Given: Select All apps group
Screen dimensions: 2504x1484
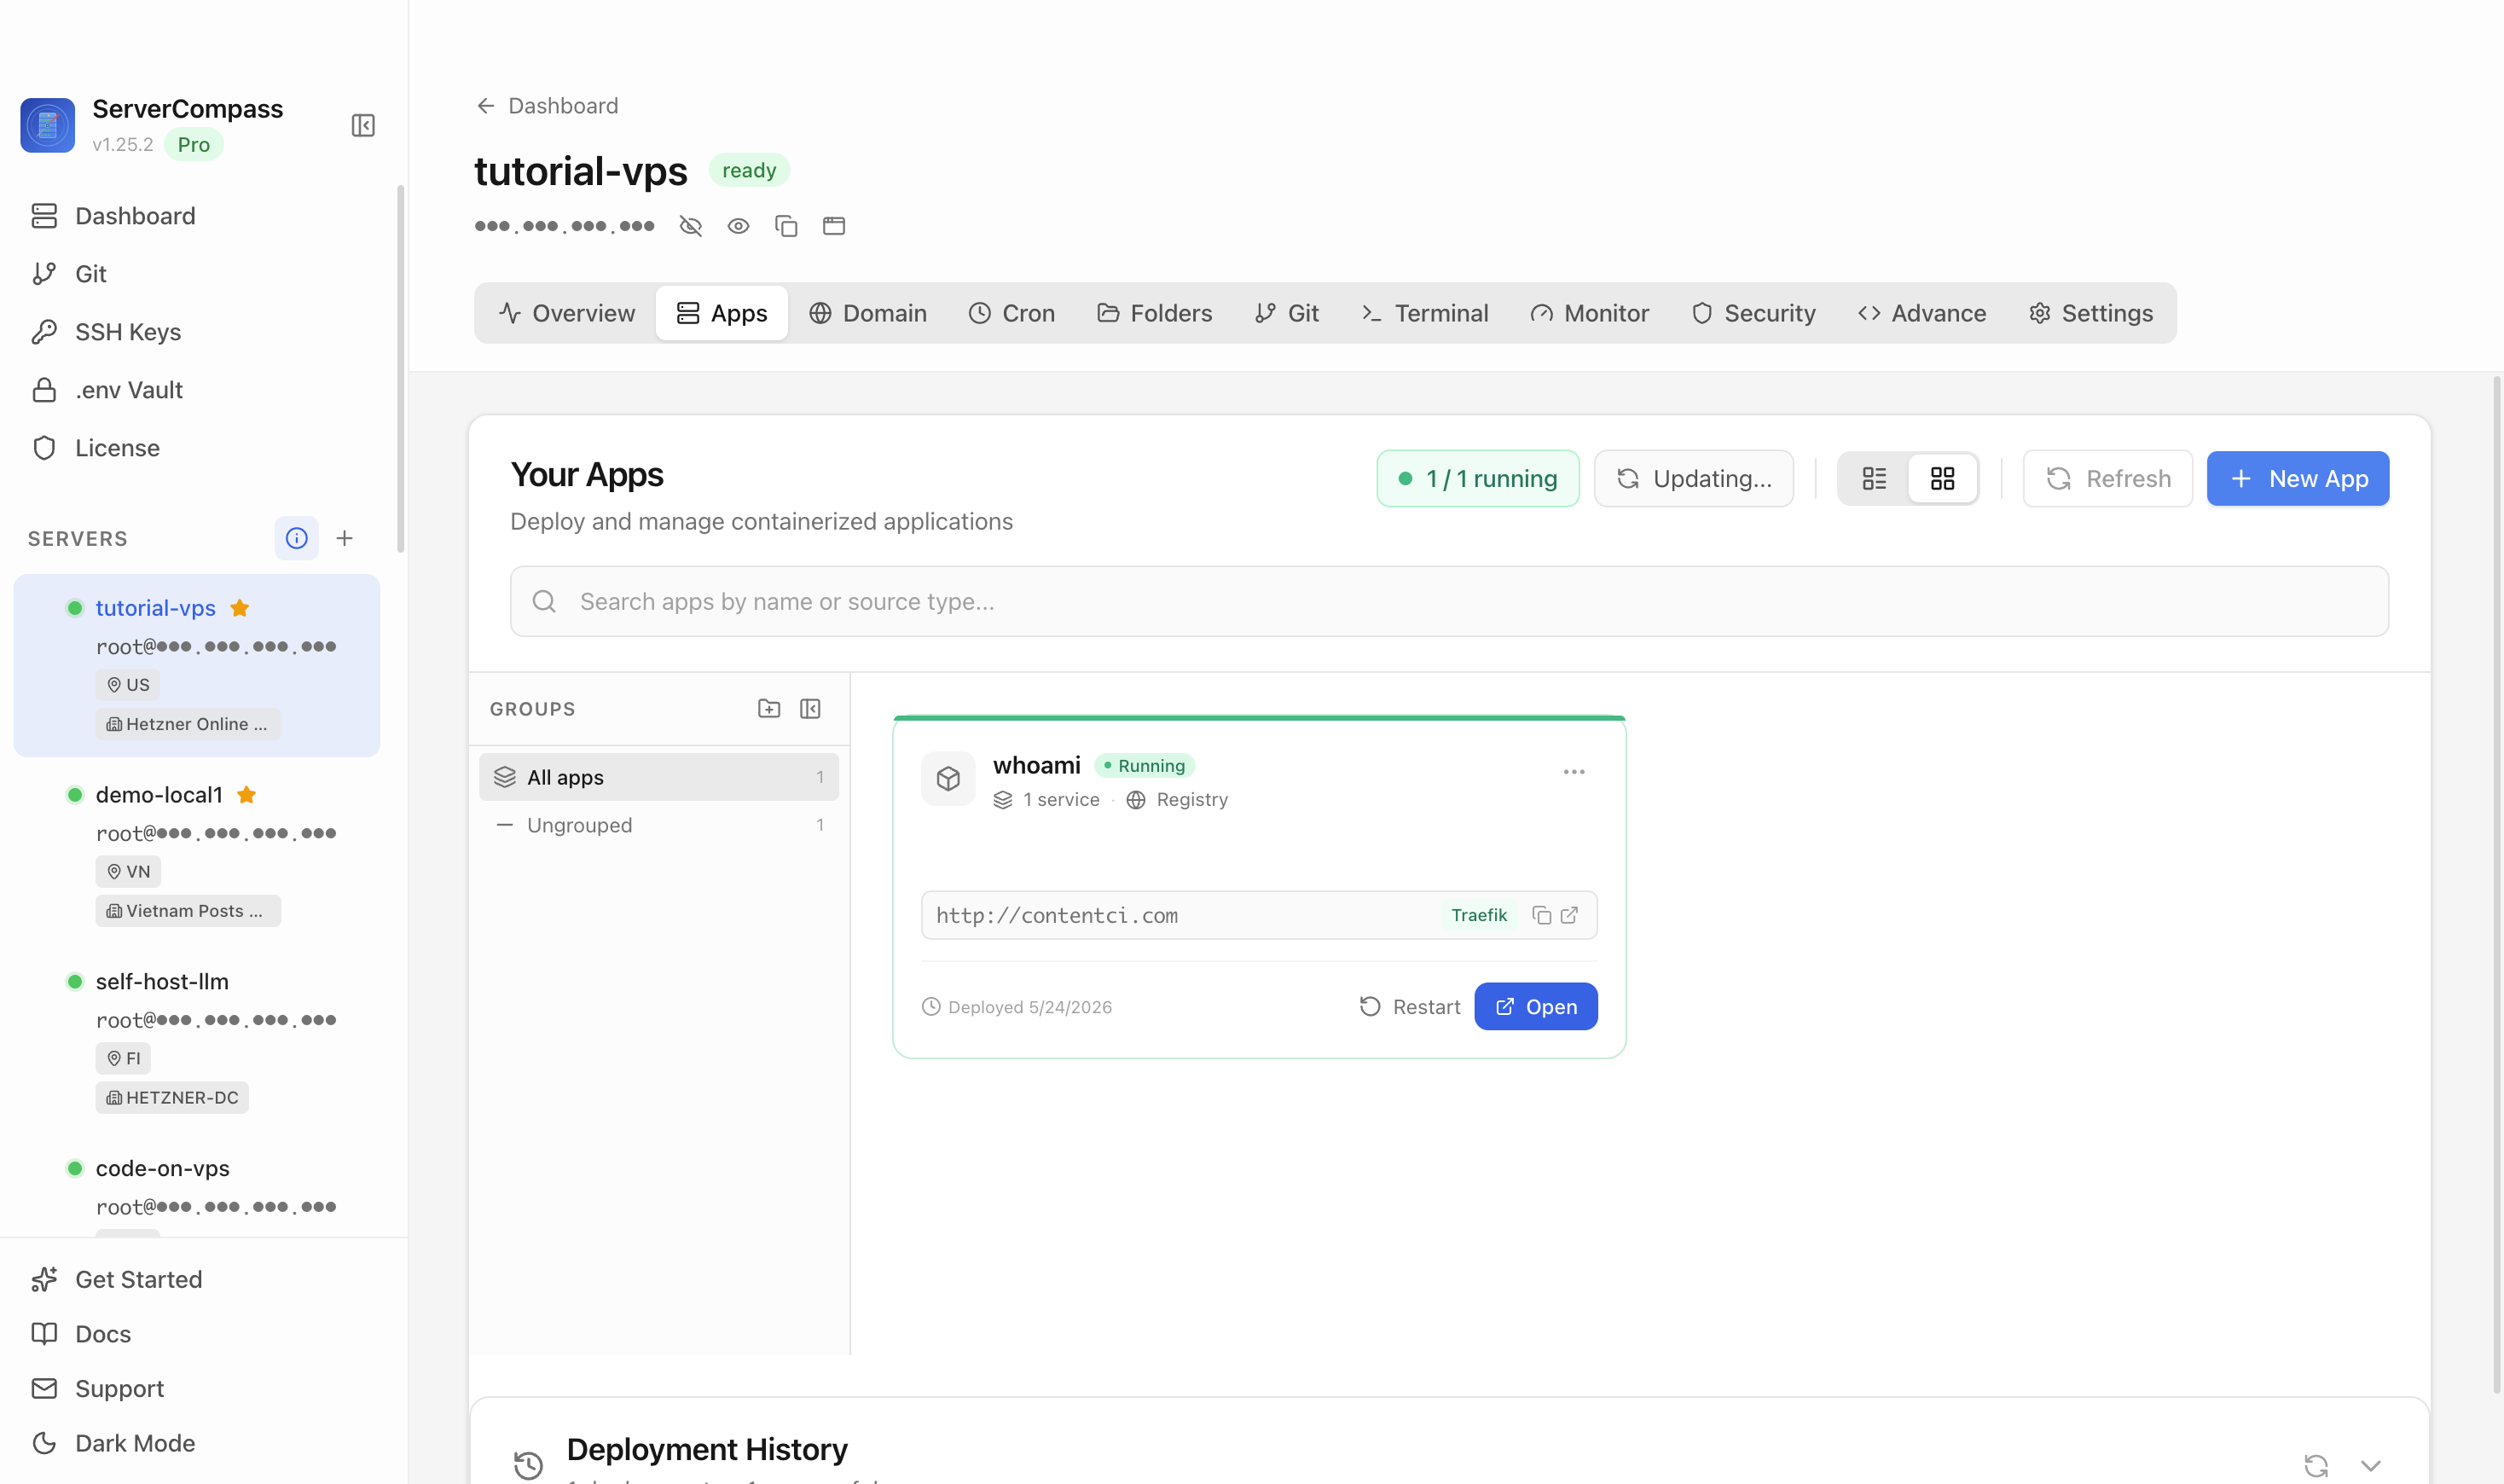Looking at the screenshot, I should (x=659, y=777).
